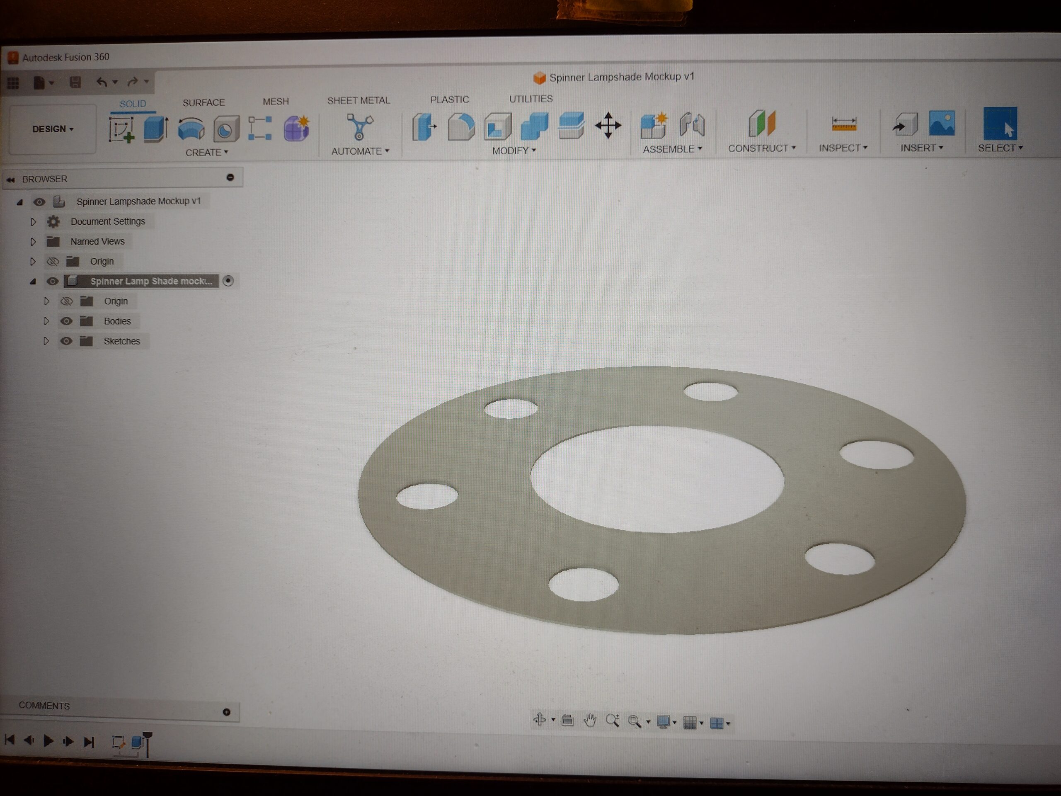The width and height of the screenshot is (1061, 796).
Task: Select the Pan hand tool
Action: 590,720
